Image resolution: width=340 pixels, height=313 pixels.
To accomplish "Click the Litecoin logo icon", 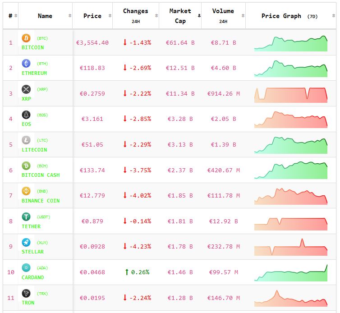I will pyautogui.click(x=26, y=140).
